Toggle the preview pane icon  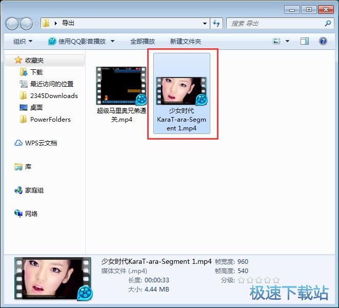(305, 41)
